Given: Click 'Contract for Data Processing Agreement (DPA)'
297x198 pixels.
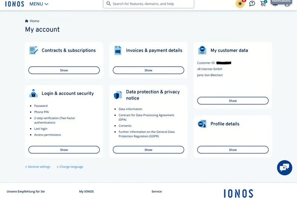Looking at the screenshot, I should click(x=146, y=117).
